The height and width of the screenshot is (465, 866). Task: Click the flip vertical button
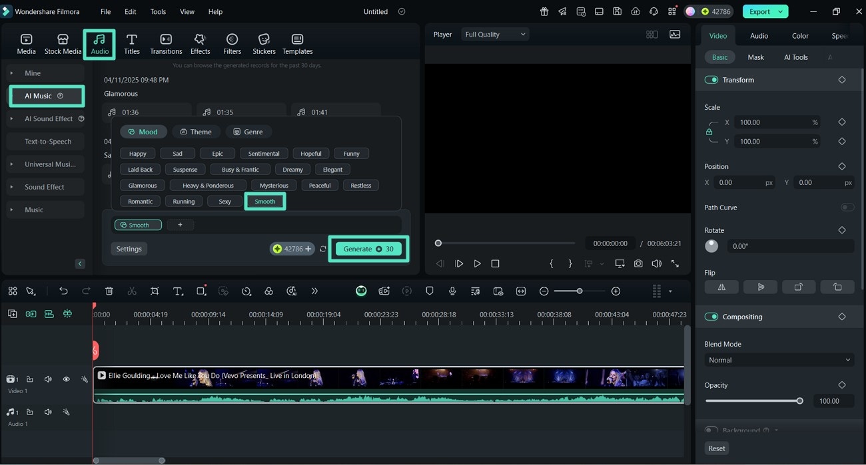coord(760,287)
